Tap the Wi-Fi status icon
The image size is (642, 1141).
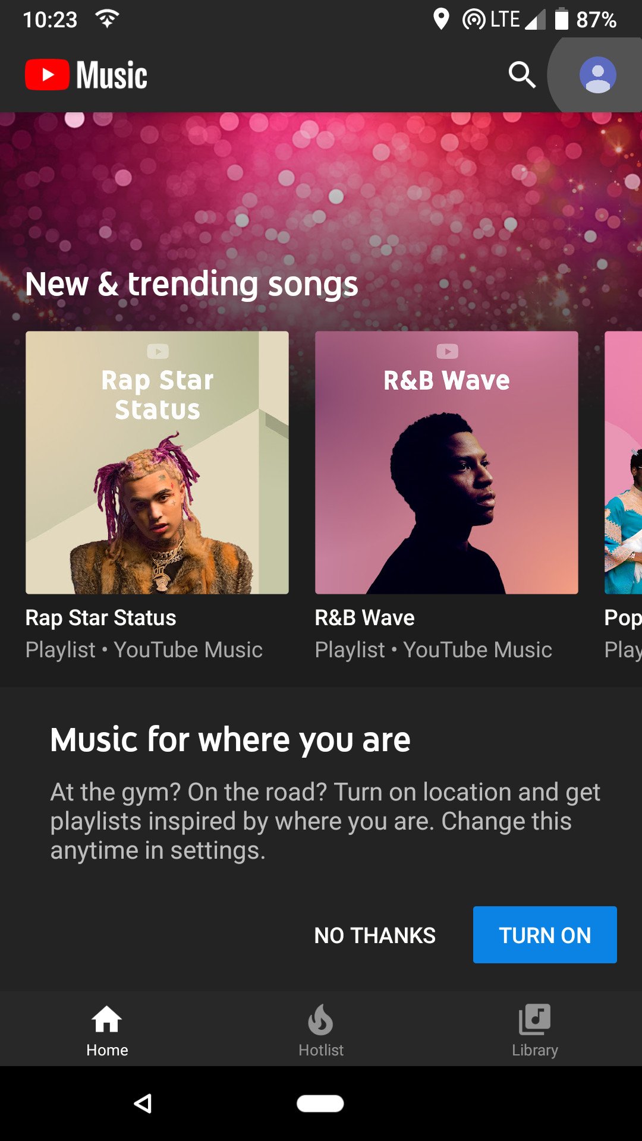coord(107,19)
